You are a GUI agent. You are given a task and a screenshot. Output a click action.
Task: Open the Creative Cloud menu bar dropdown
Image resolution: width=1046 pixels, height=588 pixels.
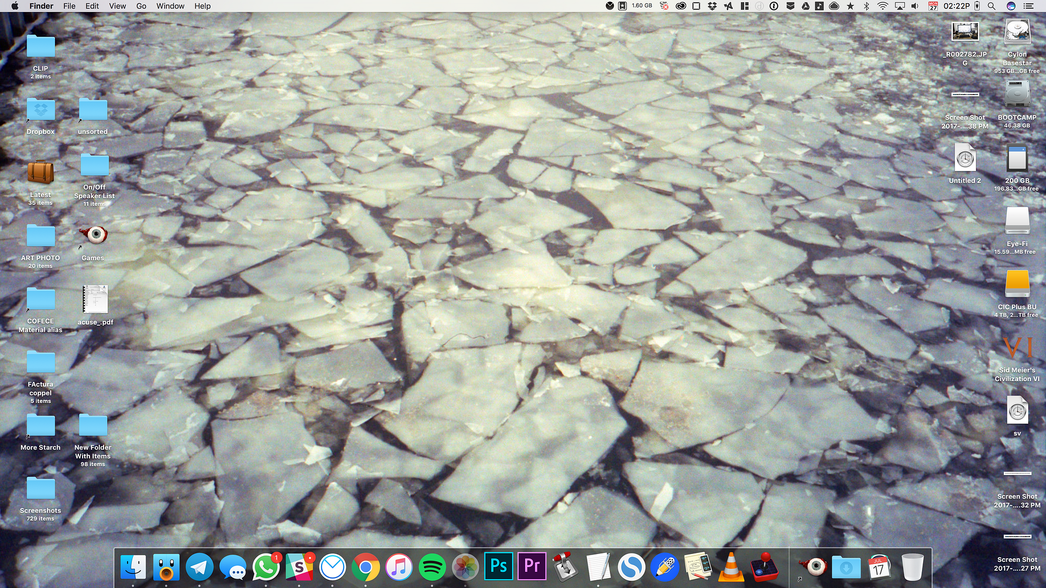(681, 6)
